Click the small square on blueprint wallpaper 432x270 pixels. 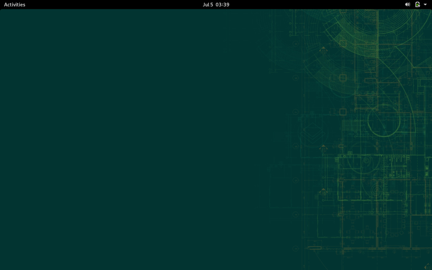[x=343, y=78]
